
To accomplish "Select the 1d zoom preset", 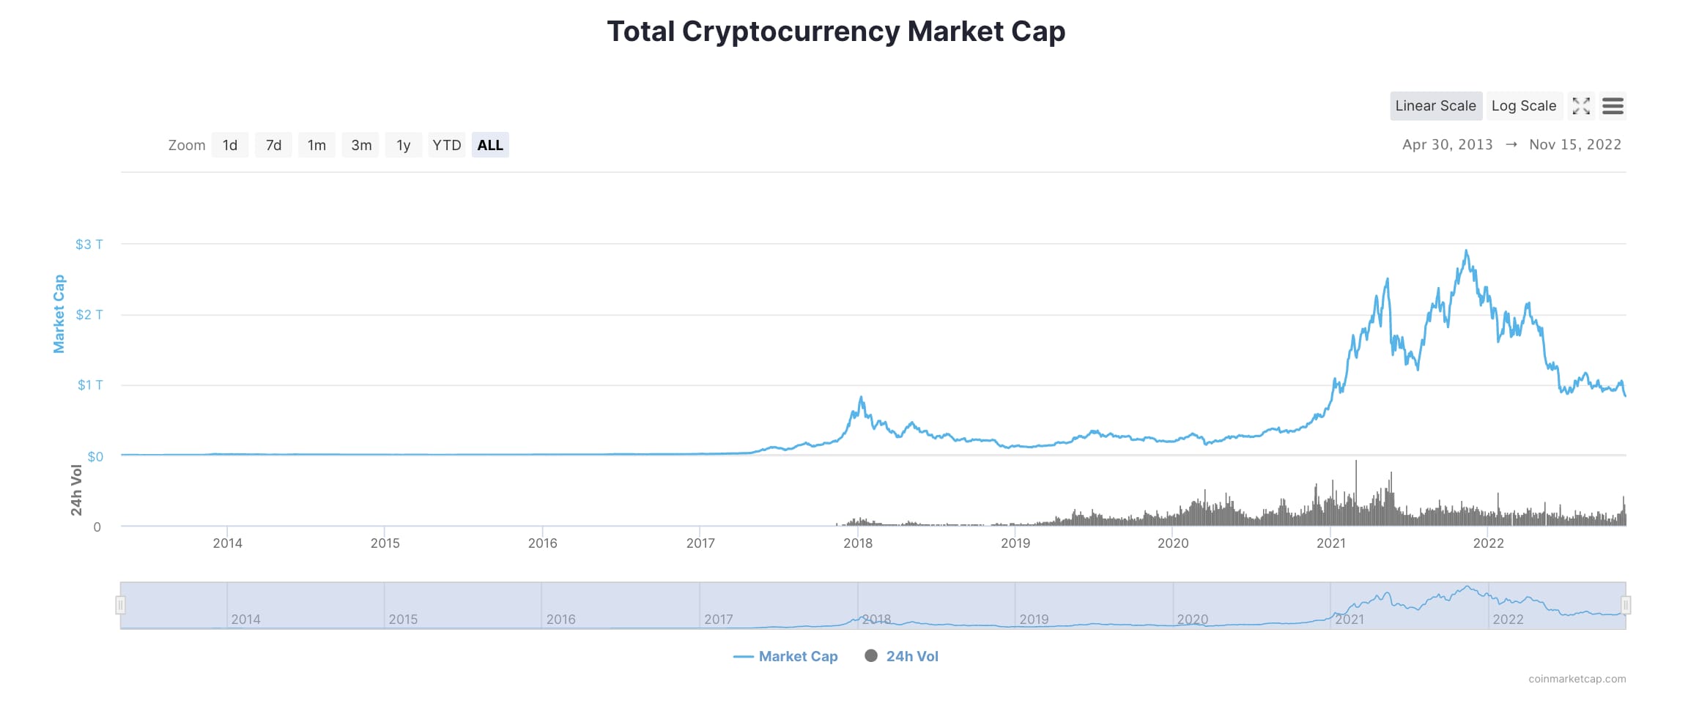I will pyautogui.click(x=229, y=144).
